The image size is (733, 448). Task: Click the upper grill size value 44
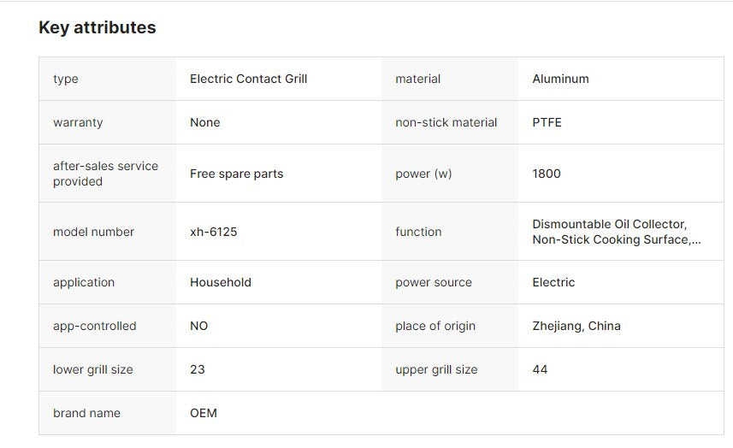tap(540, 369)
